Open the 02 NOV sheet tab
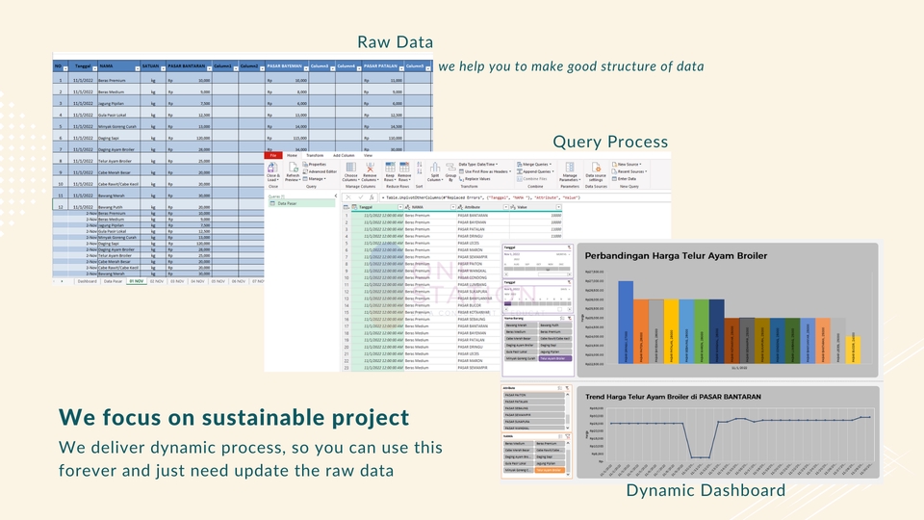 click(157, 282)
